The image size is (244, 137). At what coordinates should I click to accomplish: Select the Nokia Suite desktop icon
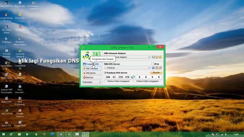[6, 76]
